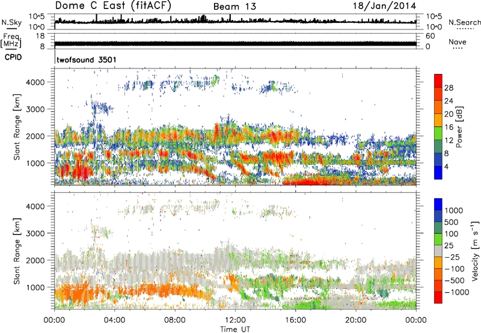Click the 'Freq. [MHz]' axis label
Screen dimensions: 481x333
(x=11, y=41)
